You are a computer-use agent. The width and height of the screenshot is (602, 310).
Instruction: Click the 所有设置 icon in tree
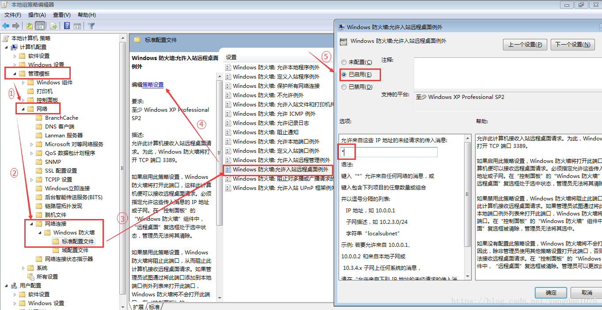coord(30,277)
